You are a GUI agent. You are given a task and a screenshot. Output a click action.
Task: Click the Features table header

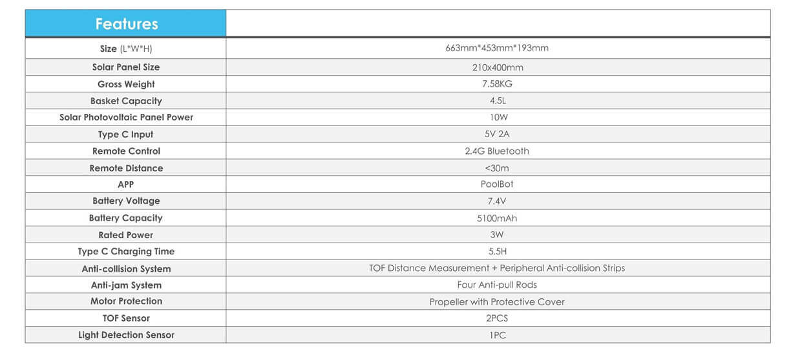point(126,24)
